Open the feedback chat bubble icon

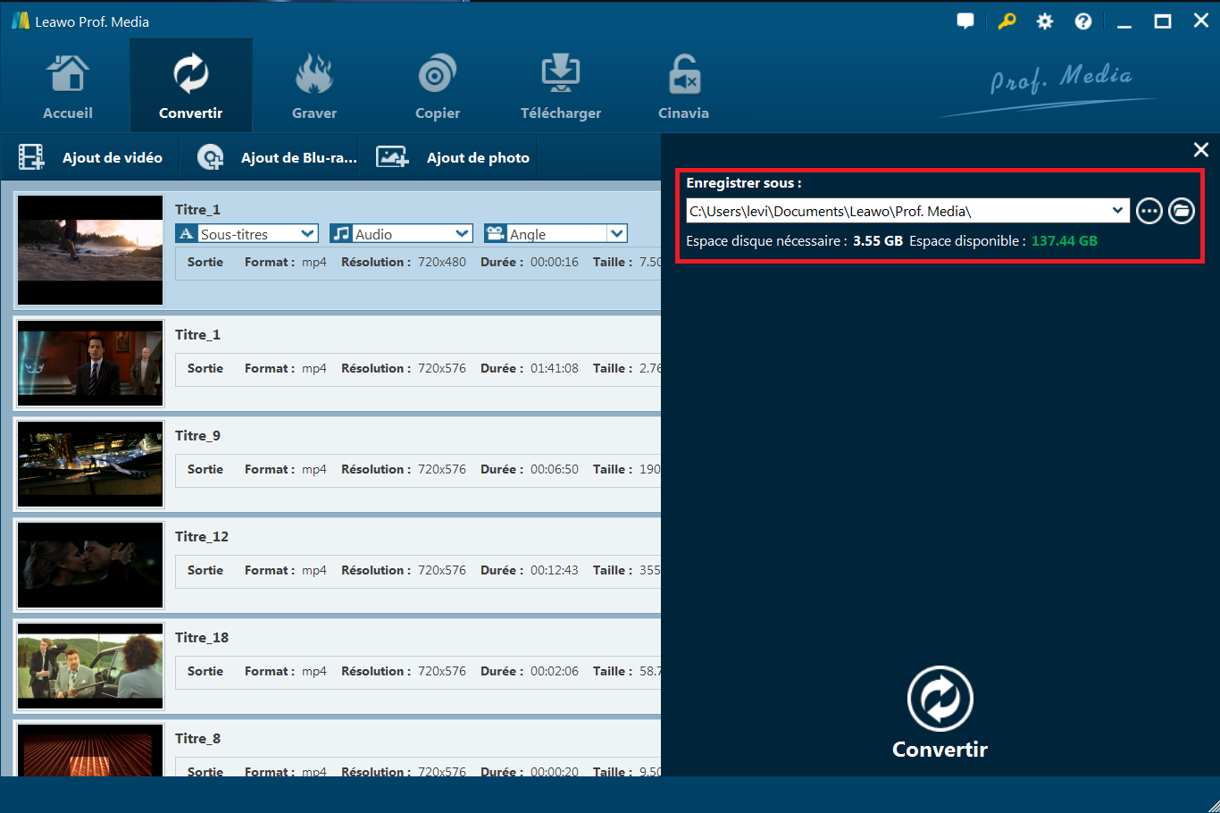click(x=965, y=21)
